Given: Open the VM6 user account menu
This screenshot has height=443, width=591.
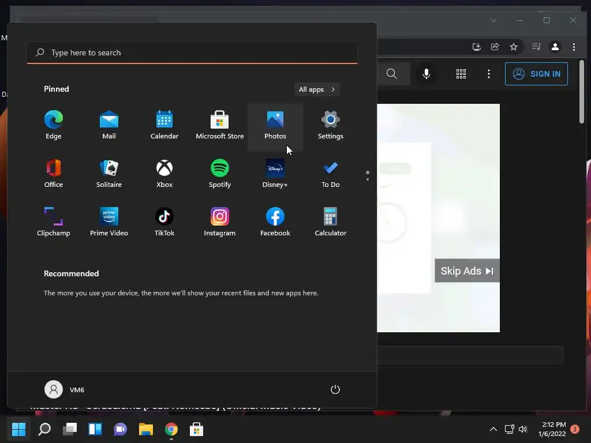Looking at the screenshot, I should click(65, 389).
